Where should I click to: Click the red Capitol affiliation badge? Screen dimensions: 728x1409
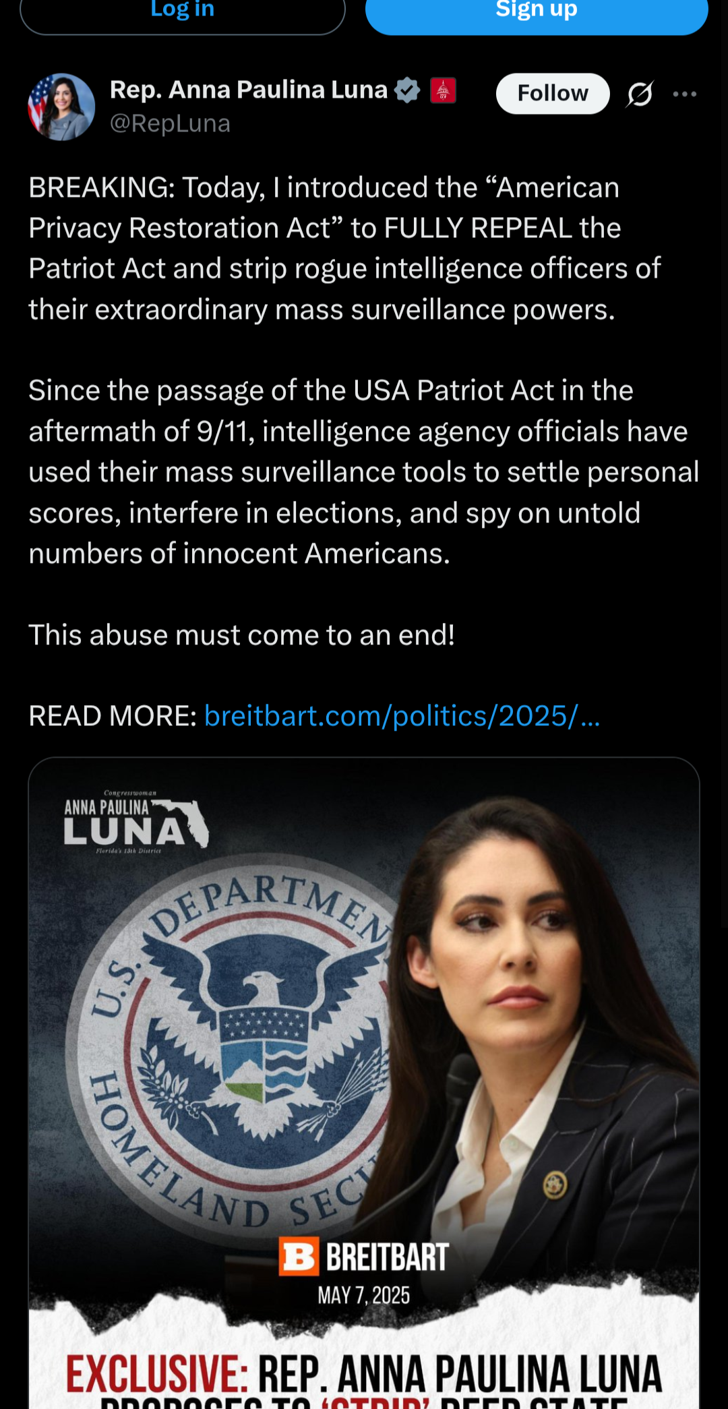tap(443, 90)
